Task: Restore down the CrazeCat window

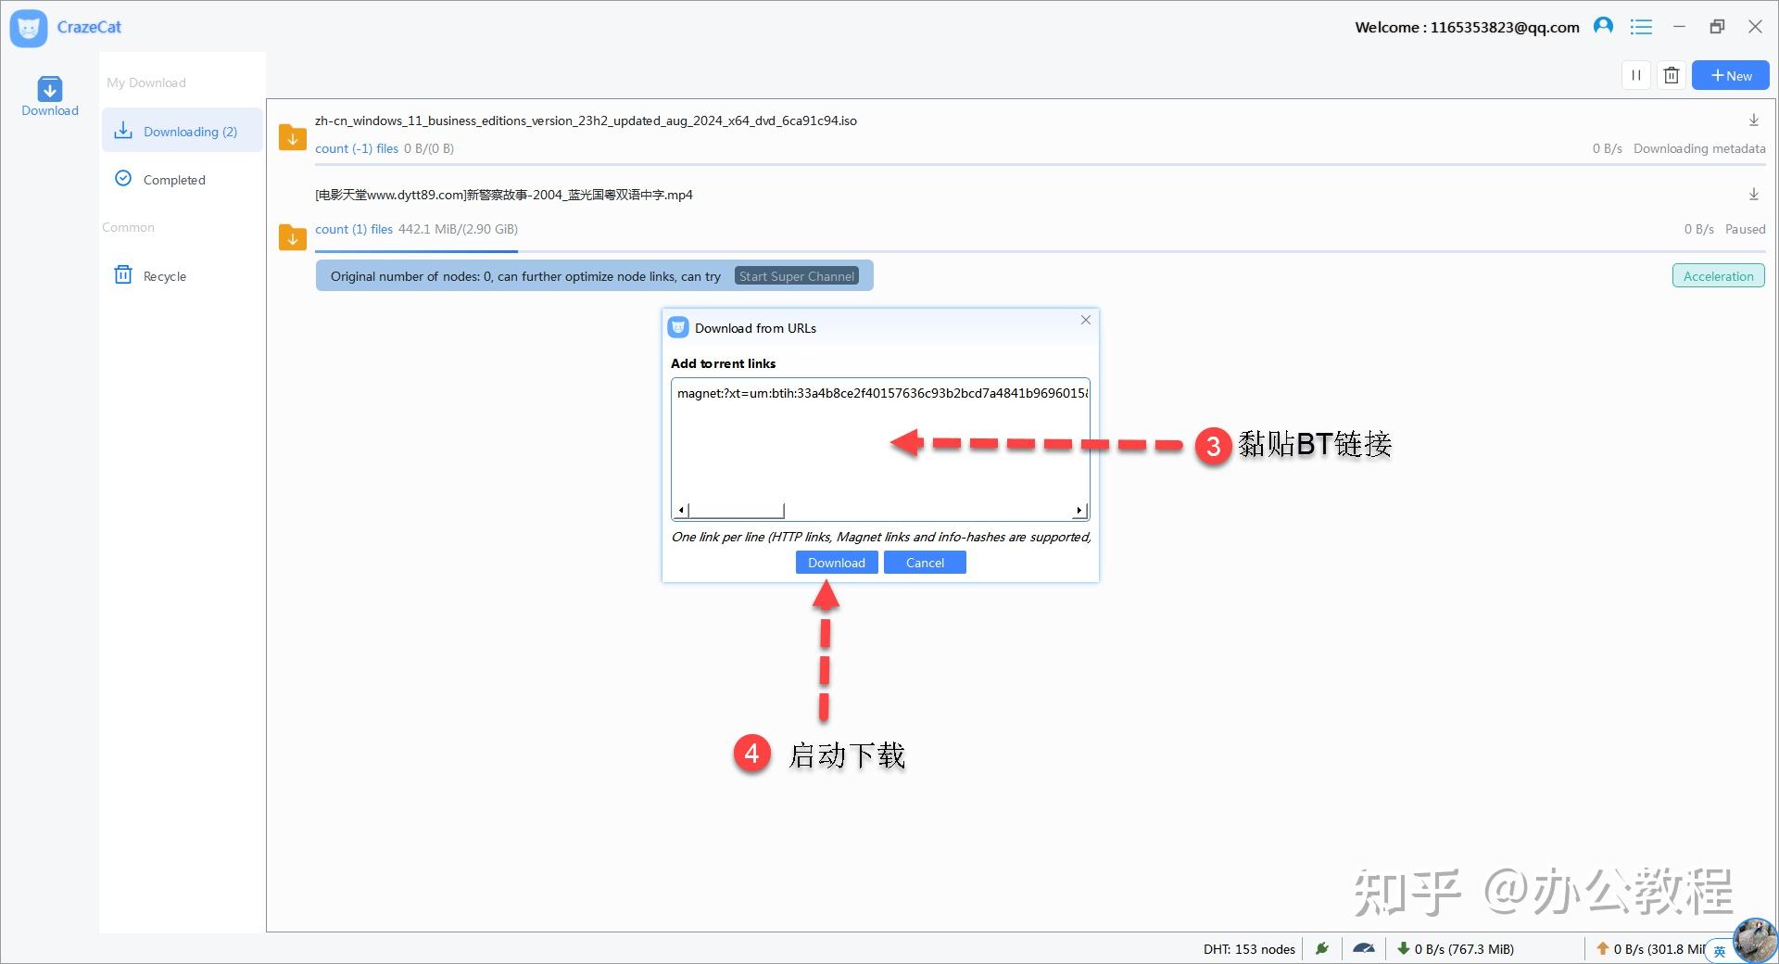Action: click(x=1717, y=27)
